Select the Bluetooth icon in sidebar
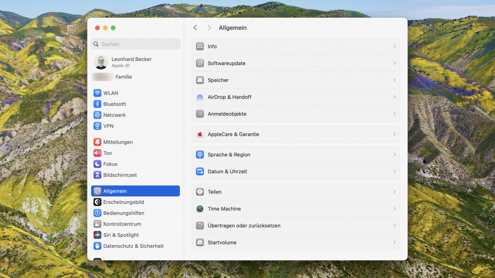Image resolution: width=495 pixels, height=278 pixels. click(x=97, y=104)
